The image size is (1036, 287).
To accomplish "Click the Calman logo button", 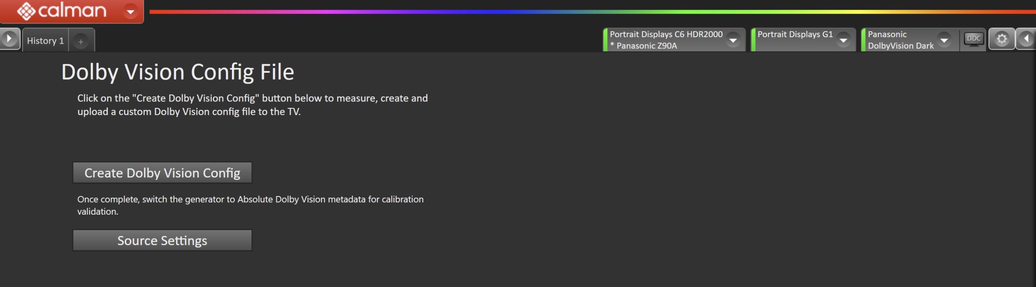I will (62, 11).
